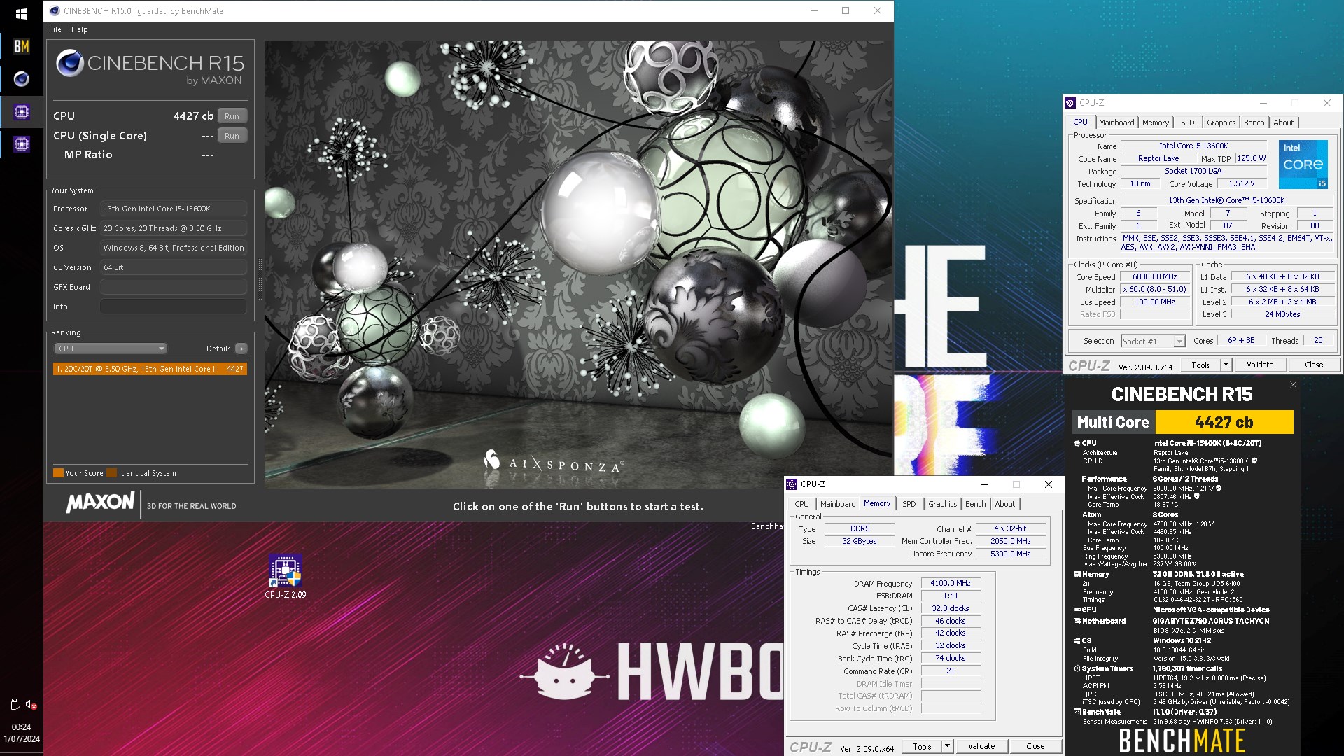1344x756 pixels.
Task: Click the splitter handle beside Cinebench left panel
Action: point(260,279)
